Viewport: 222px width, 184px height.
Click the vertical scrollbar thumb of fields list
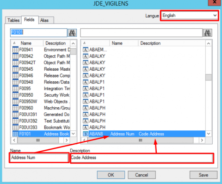tap(209, 77)
